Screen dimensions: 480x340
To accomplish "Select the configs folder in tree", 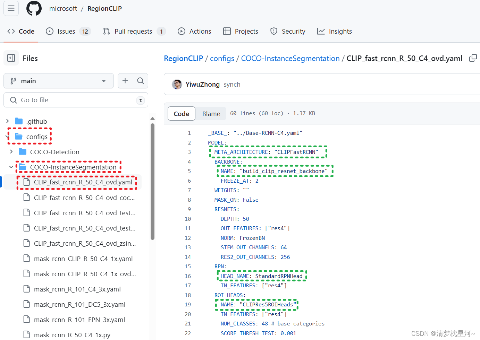I will point(37,137).
